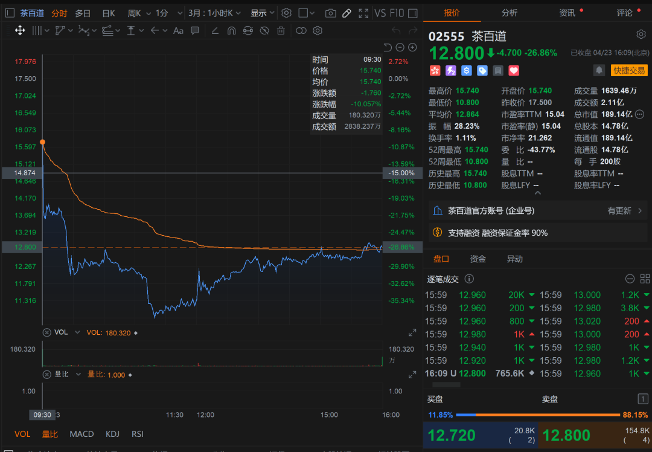
Task: Select the text annotation Aa tool
Action: tap(178, 30)
